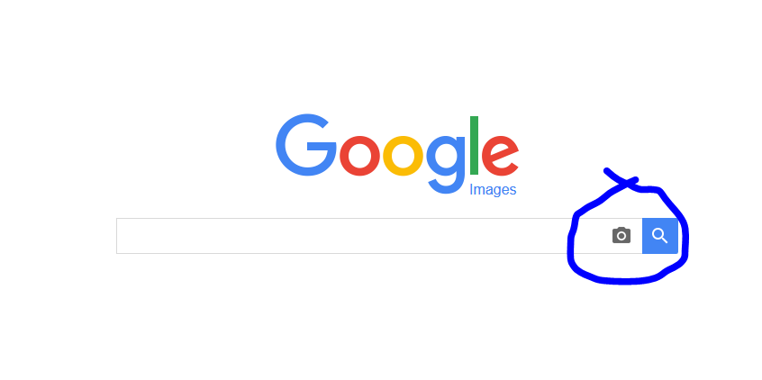This screenshot has height=380, width=762.
Task: Click the yellow o in Google logo
Action: coord(403,156)
